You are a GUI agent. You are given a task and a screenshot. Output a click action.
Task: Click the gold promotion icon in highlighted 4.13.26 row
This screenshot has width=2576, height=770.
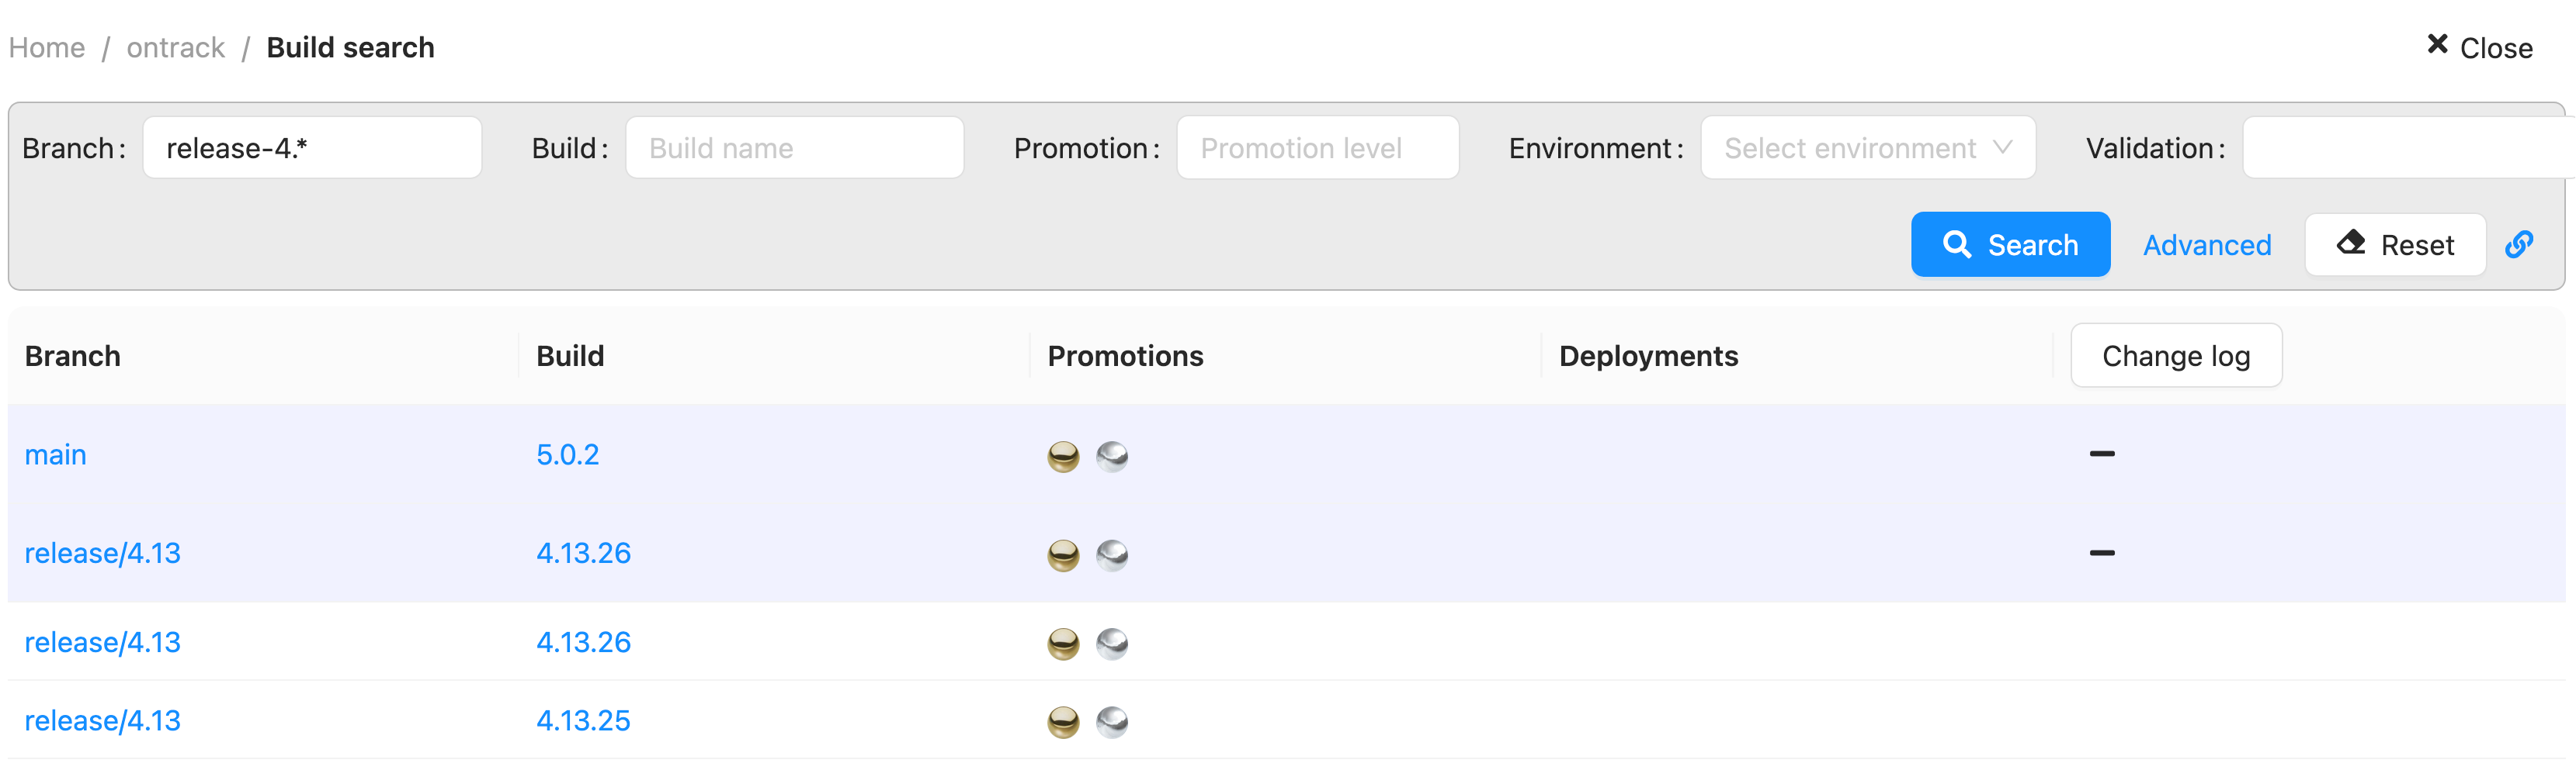coord(1063,555)
